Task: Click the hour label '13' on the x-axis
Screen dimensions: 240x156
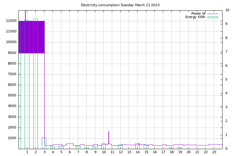Action: 129,152
